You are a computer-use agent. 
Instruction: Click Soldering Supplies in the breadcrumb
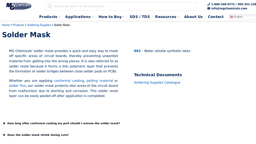(x=39, y=25)
